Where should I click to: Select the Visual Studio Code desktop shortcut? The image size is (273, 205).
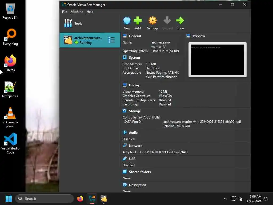(x=10, y=143)
